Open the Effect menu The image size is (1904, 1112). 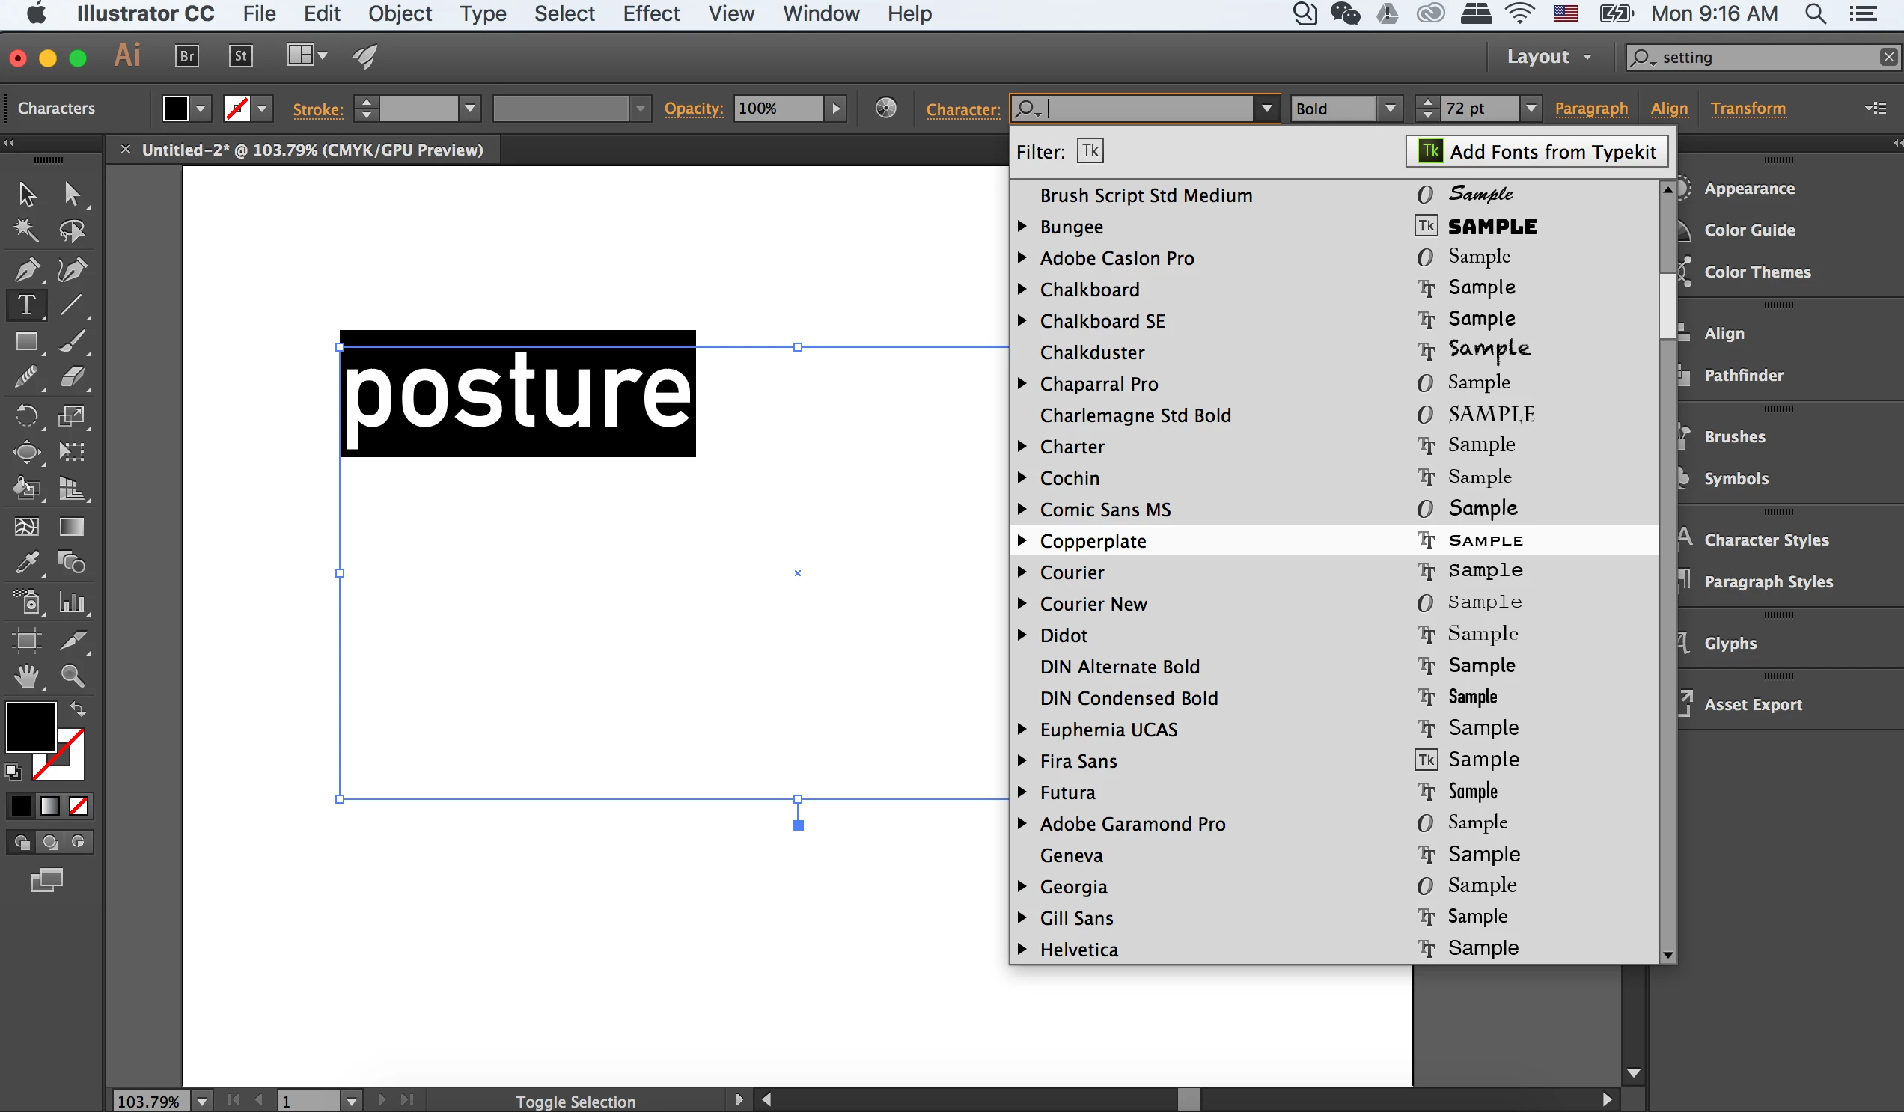point(650,13)
